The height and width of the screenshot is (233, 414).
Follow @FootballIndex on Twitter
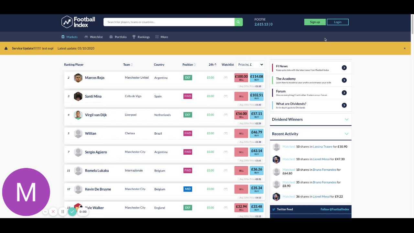tap(335, 209)
